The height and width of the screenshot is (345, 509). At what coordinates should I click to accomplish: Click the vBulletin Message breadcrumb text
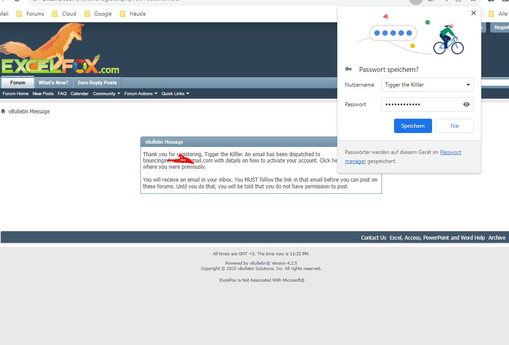29,112
